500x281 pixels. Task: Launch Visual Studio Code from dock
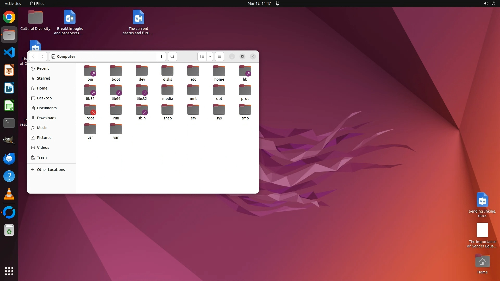point(9,52)
